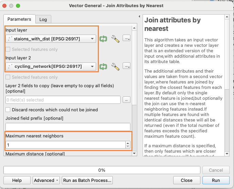Toggle first Selected features only checkbox
Viewport: 234px width, 189px height.
click(8, 49)
